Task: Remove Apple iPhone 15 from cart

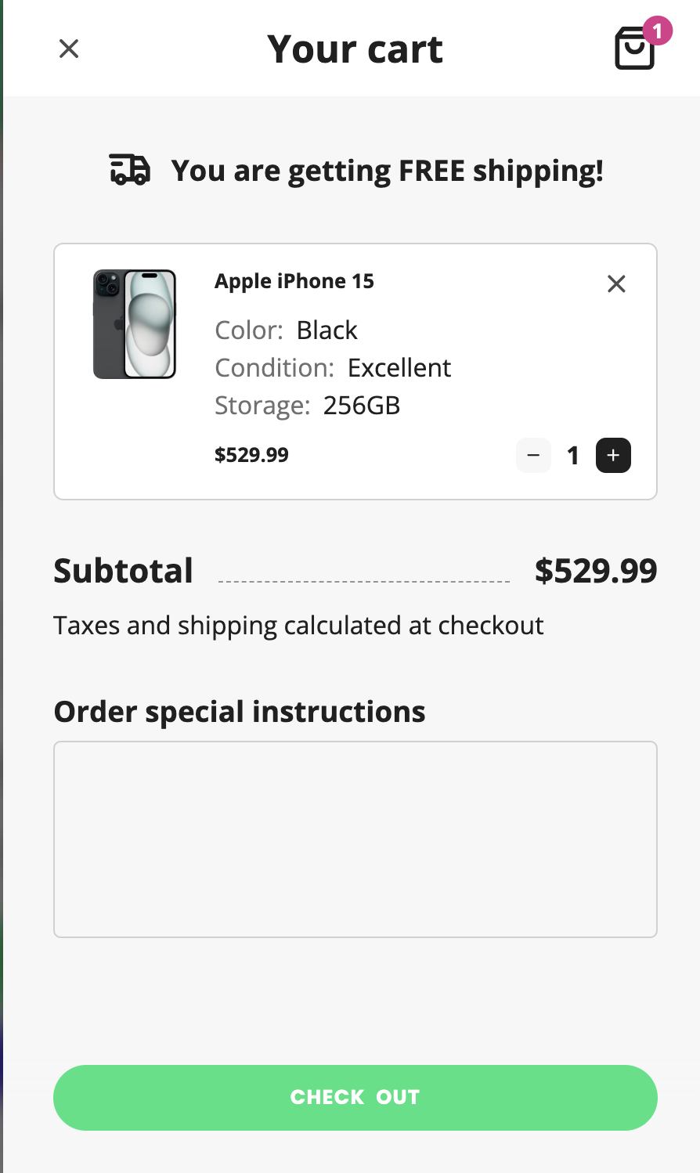Action: coord(616,283)
